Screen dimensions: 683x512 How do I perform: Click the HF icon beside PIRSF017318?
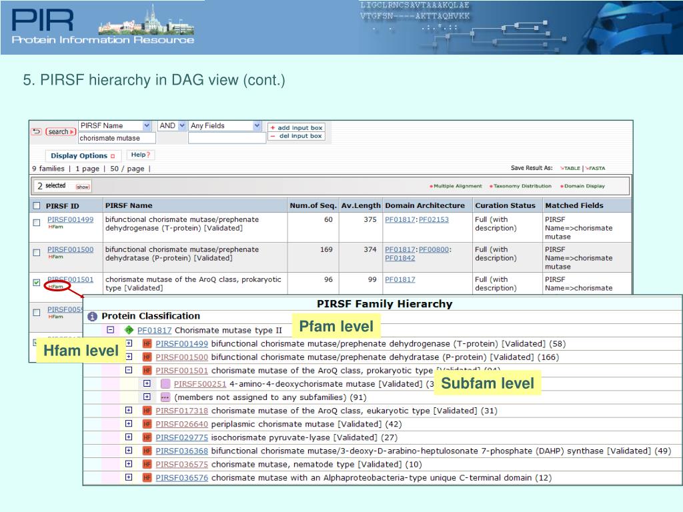[147, 411]
